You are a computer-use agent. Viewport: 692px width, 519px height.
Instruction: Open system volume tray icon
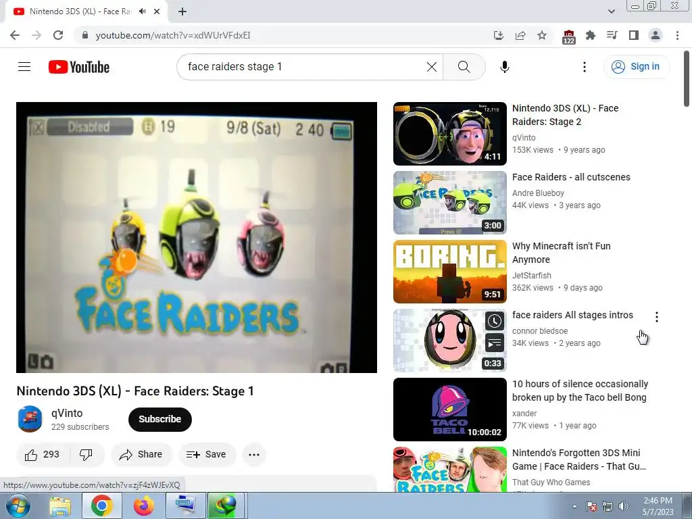[x=624, y=505]
